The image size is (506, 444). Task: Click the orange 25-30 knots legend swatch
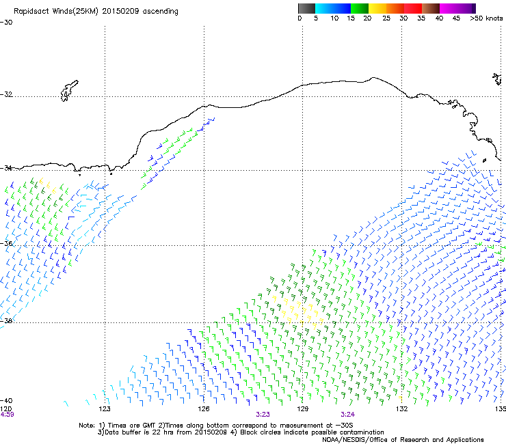pos(395,8)
